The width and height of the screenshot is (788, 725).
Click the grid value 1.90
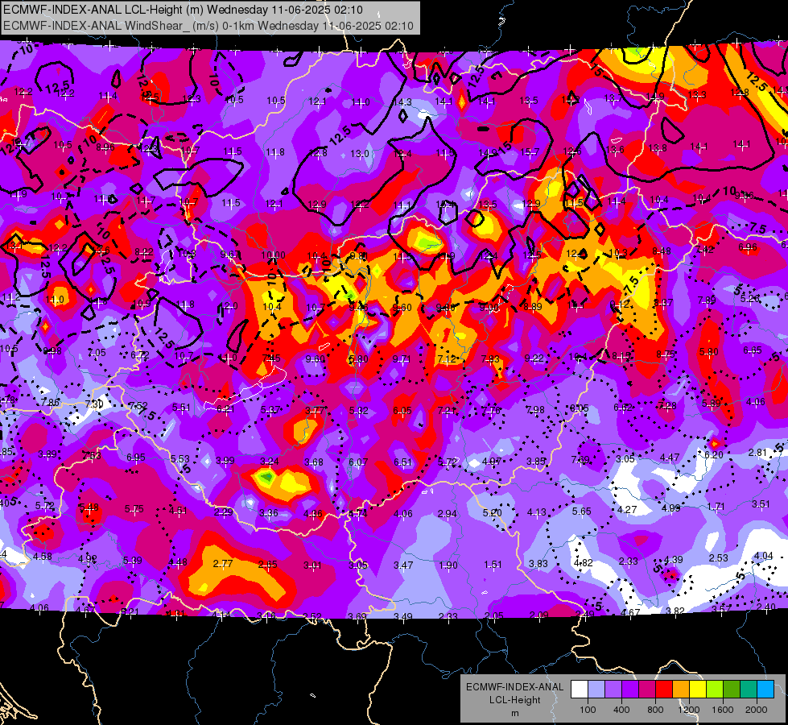448,565
